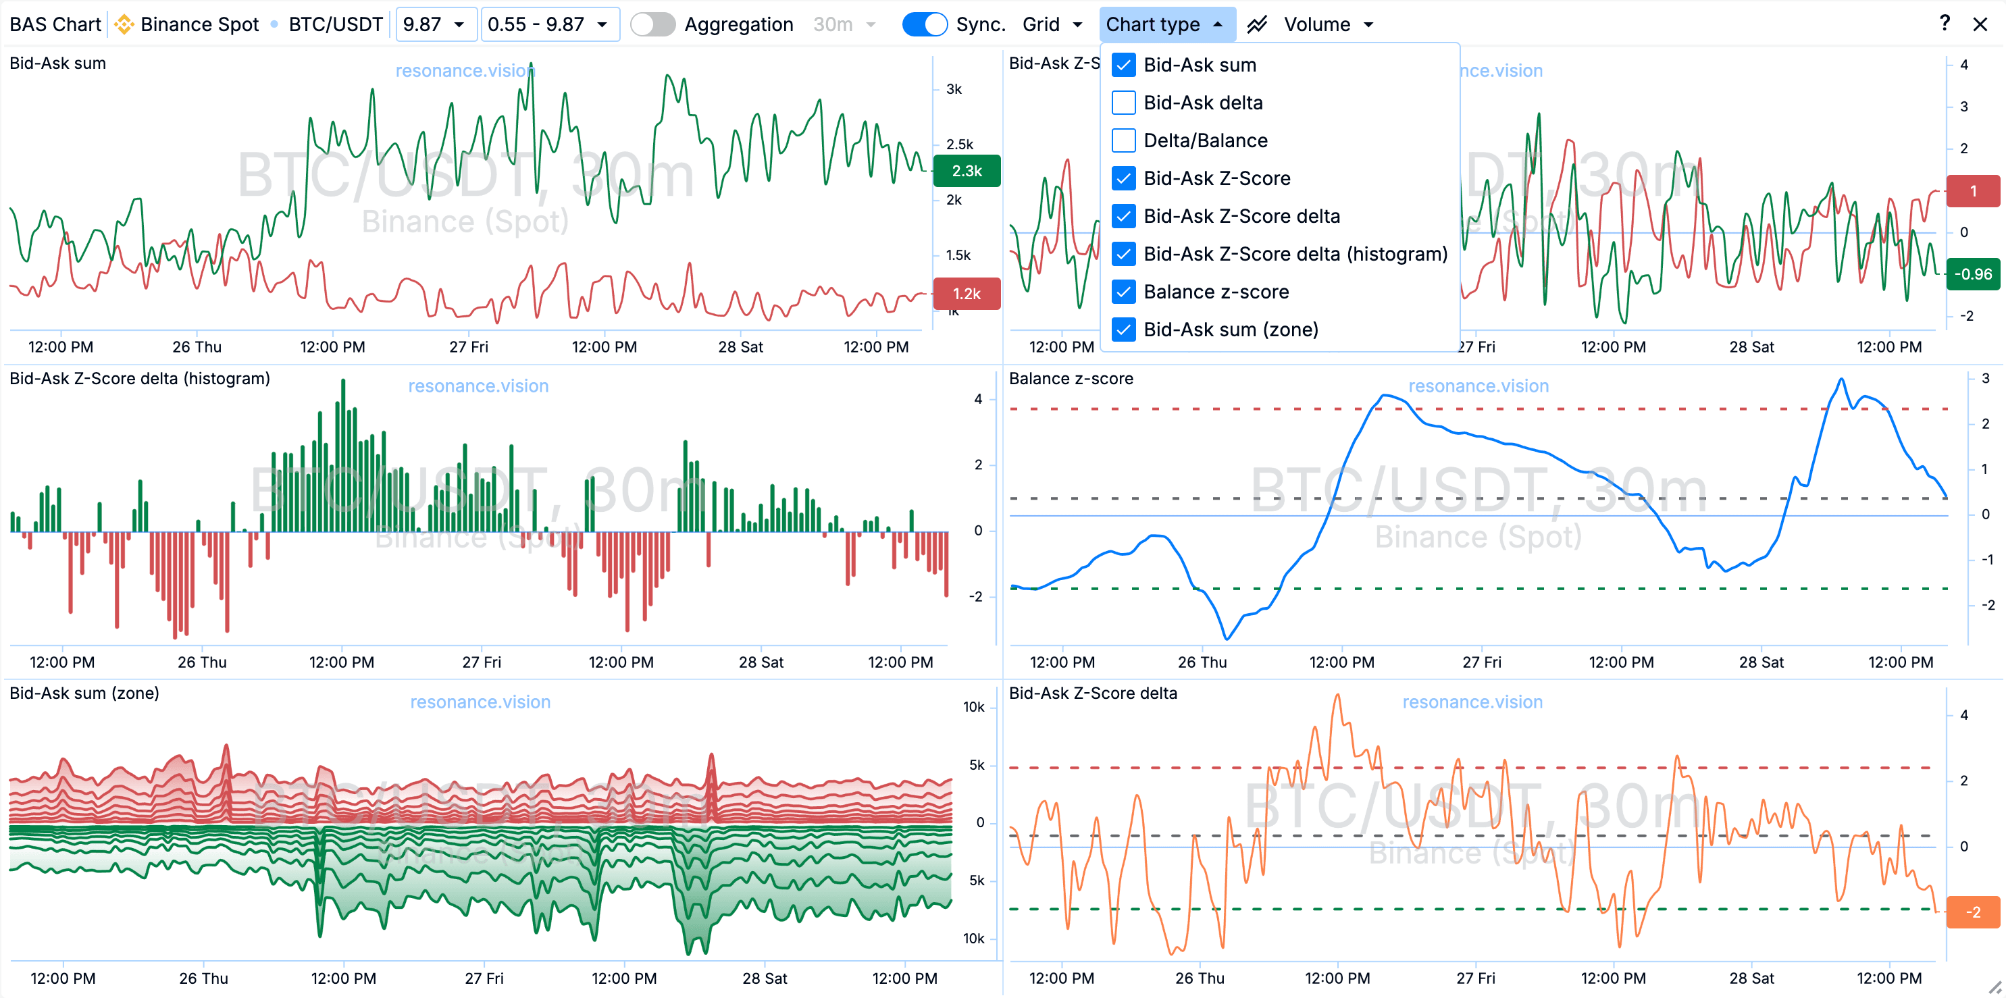The height and width of the screenshot is (998, 2006).
Task: Collapse the Chart type menu
Action: (x=1166, y=24)
